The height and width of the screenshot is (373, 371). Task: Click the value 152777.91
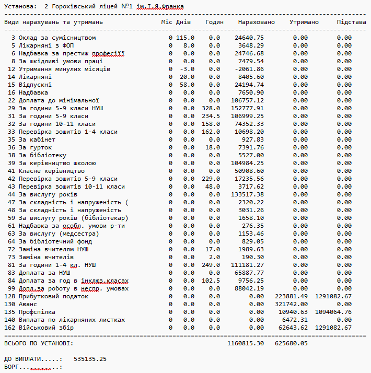coord(249,108)
